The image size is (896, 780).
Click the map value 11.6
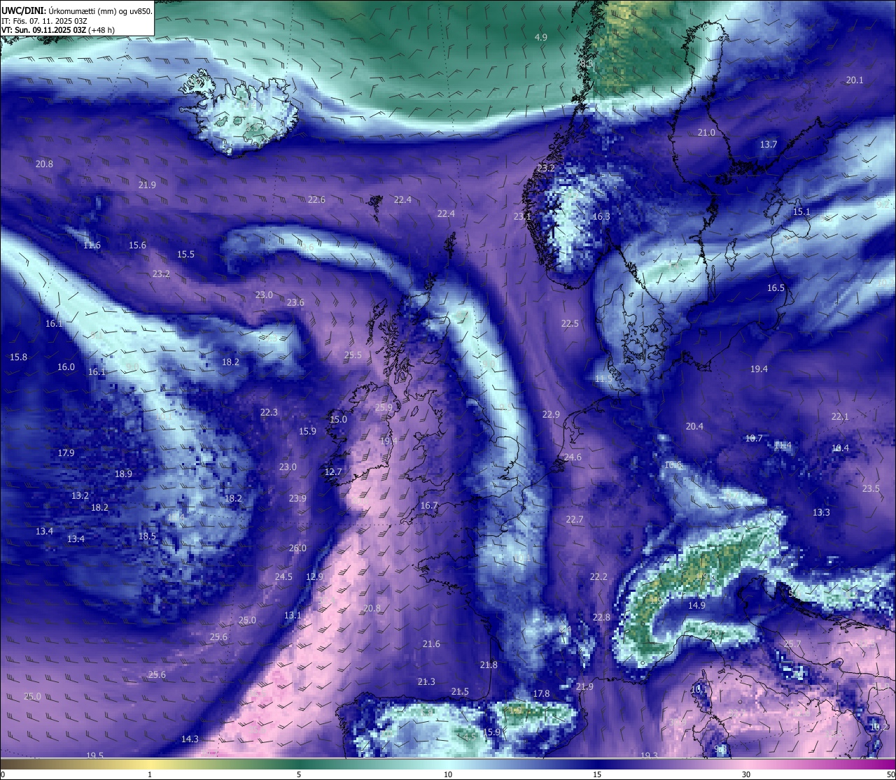click(x=92, y=246)
